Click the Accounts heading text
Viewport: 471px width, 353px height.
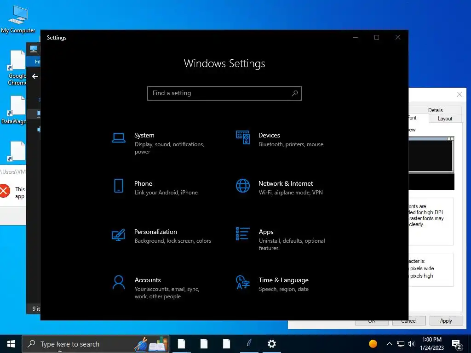148,280
